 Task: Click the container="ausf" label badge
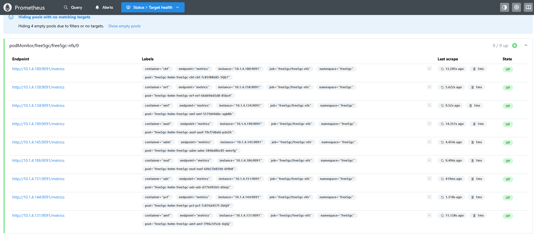158,124
